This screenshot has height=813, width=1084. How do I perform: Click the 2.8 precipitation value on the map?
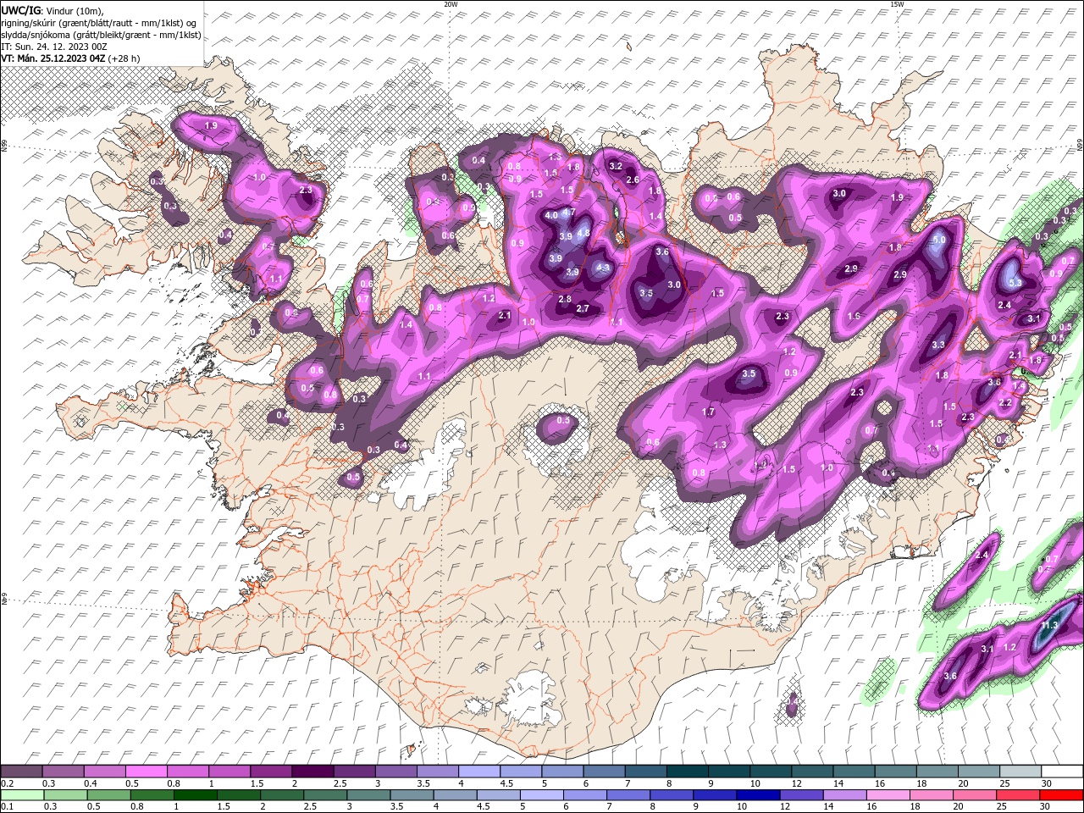click(x=565, y=299)
